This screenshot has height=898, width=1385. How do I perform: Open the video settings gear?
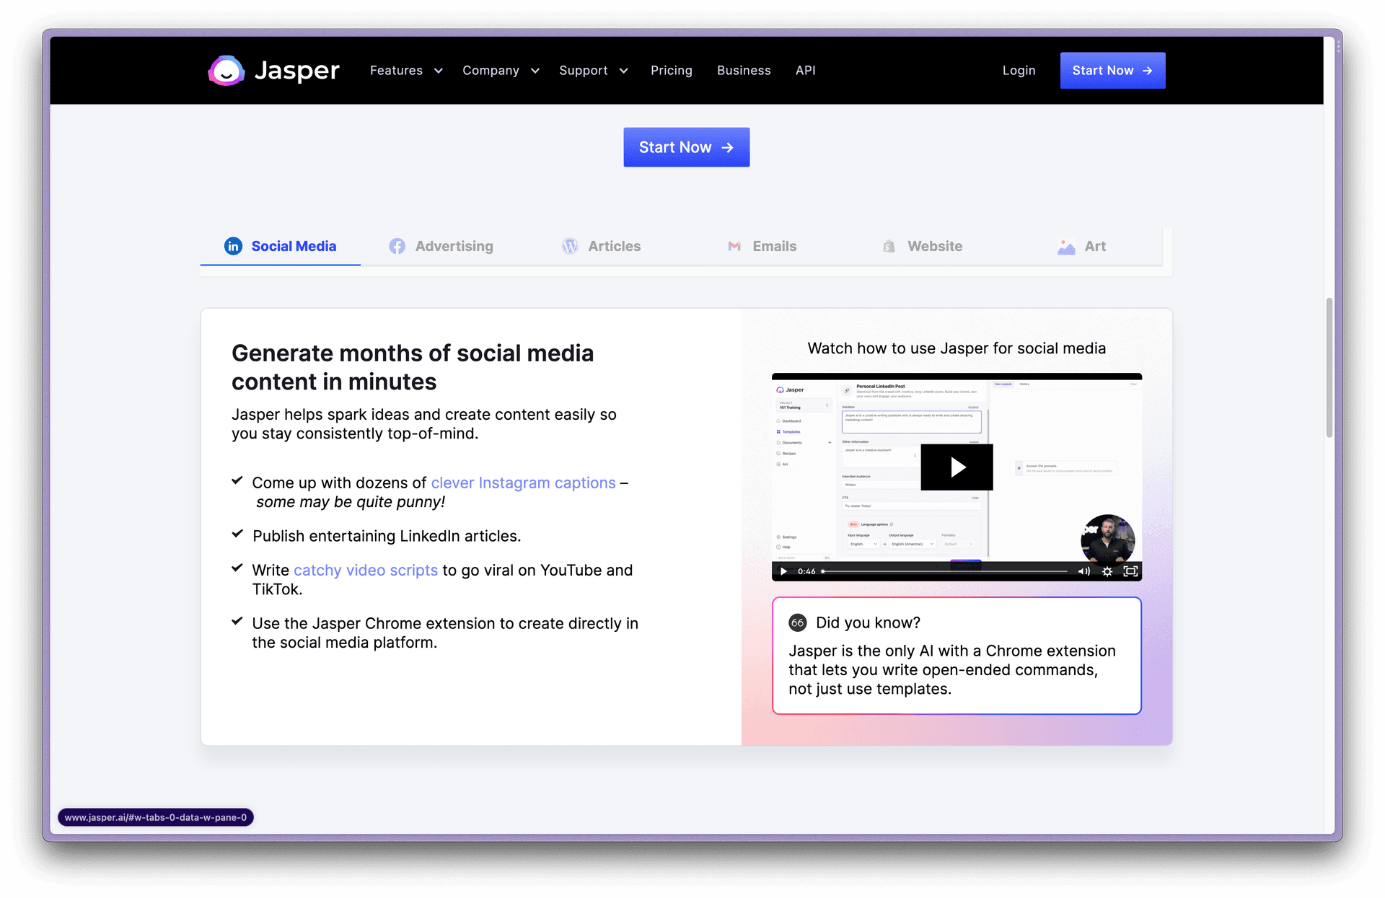[x=1107, y=571]
